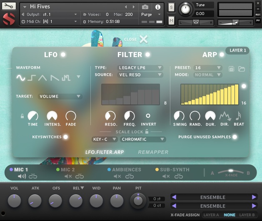
Task: Open the wrench instrument options
Action: 9,6
